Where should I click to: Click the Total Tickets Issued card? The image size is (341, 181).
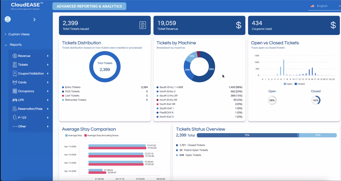(x=105, y=25)
